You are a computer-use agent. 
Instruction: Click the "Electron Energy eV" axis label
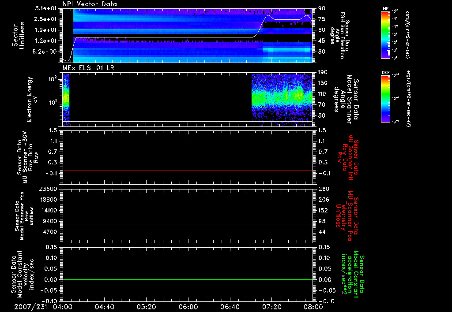(32, 99)
